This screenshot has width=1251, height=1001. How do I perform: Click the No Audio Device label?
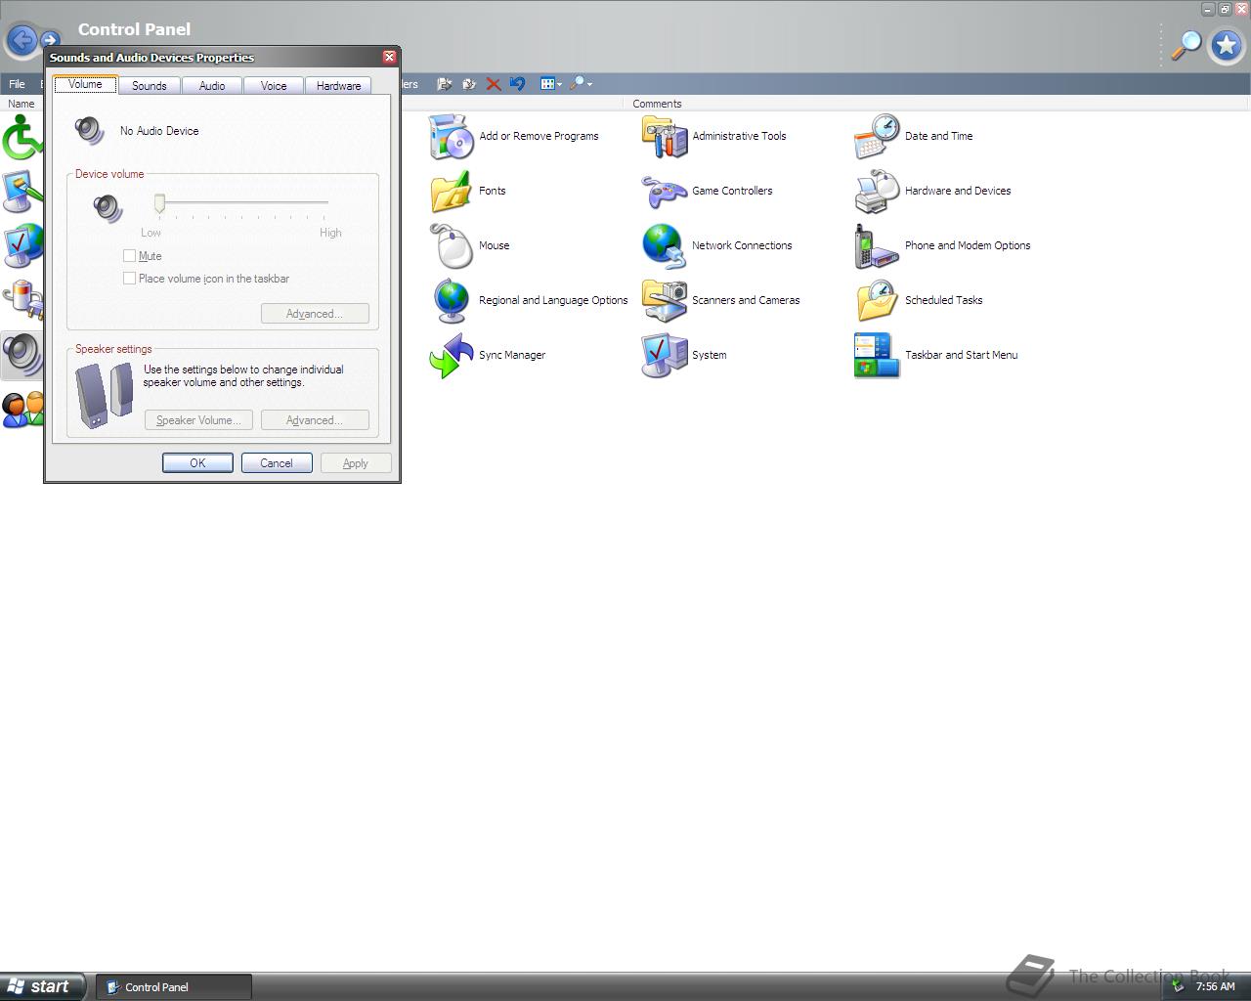coord(159,131)
